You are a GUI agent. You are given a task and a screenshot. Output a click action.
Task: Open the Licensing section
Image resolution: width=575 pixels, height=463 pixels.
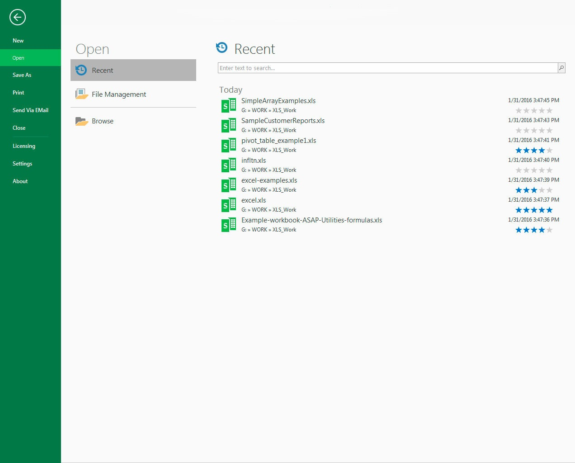click(24, 146)
